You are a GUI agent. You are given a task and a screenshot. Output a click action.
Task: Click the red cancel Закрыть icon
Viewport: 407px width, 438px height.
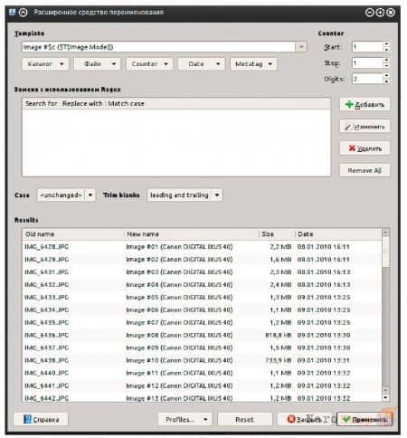(x=291, y=419)
